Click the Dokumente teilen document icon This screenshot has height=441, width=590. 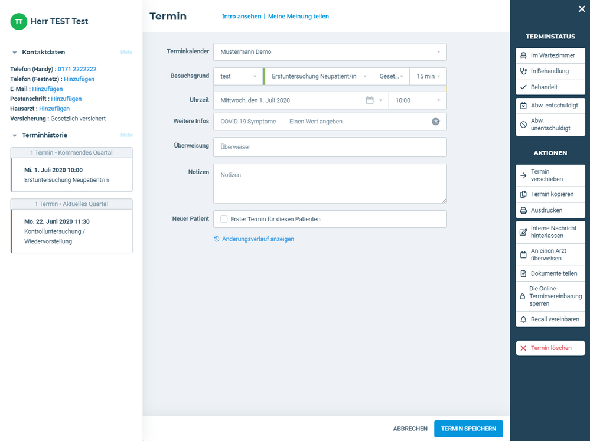[x=523, y=273]
